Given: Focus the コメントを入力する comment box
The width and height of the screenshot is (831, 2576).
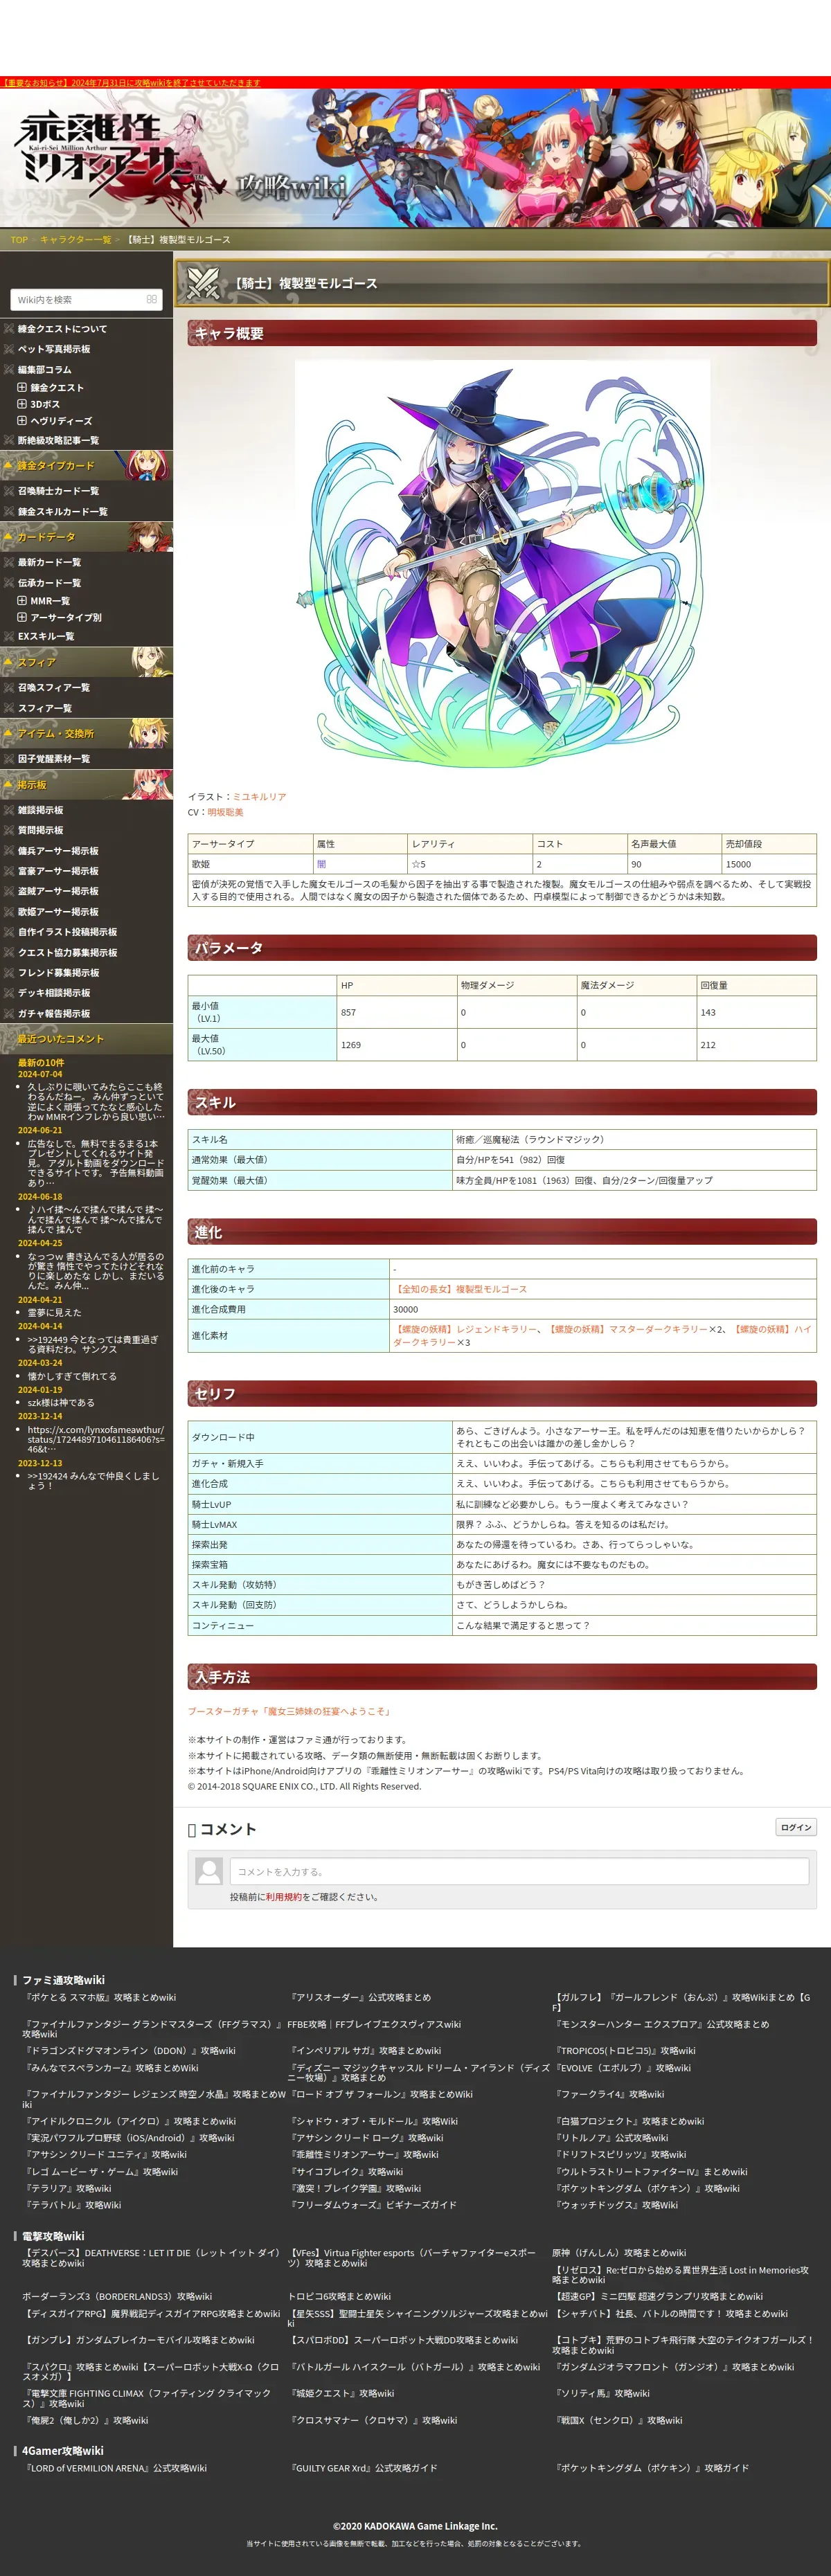Looking at the screenshot, I should pyautogui.click(x=519, y=1871).
